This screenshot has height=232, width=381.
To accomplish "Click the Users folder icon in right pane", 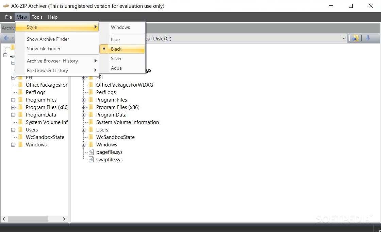I will tap(91, 130).
